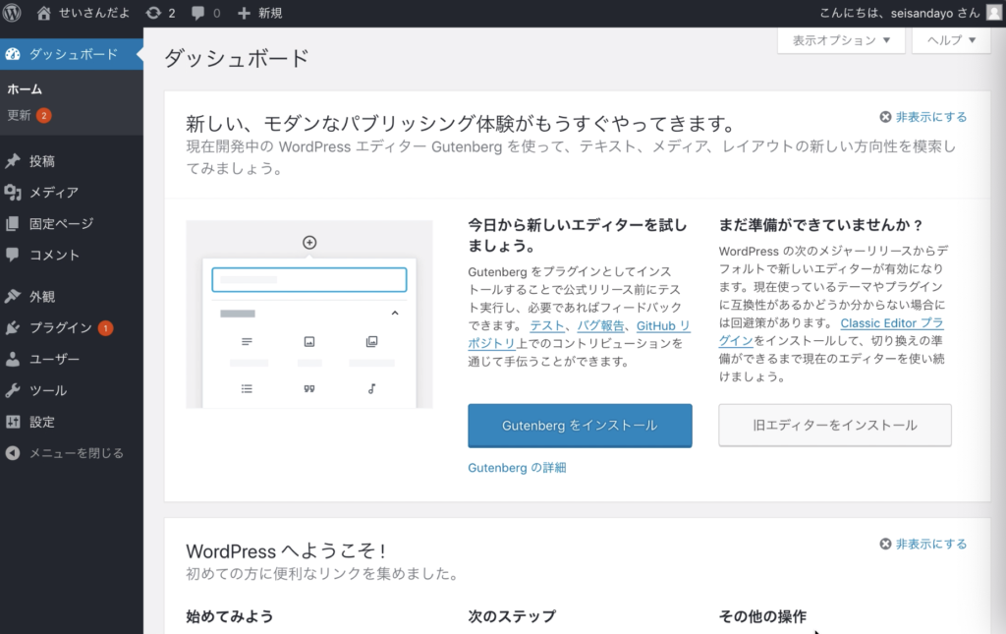The height and width of the screenshot is (634, 1006).
Task: Open the Gutenberg の詳細 link
Action: point(517,468)
